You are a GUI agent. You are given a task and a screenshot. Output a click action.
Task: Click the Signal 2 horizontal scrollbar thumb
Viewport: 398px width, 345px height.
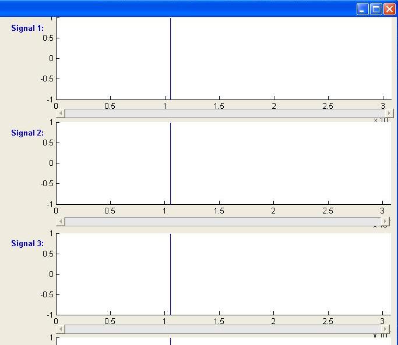[x=221, y=222]
